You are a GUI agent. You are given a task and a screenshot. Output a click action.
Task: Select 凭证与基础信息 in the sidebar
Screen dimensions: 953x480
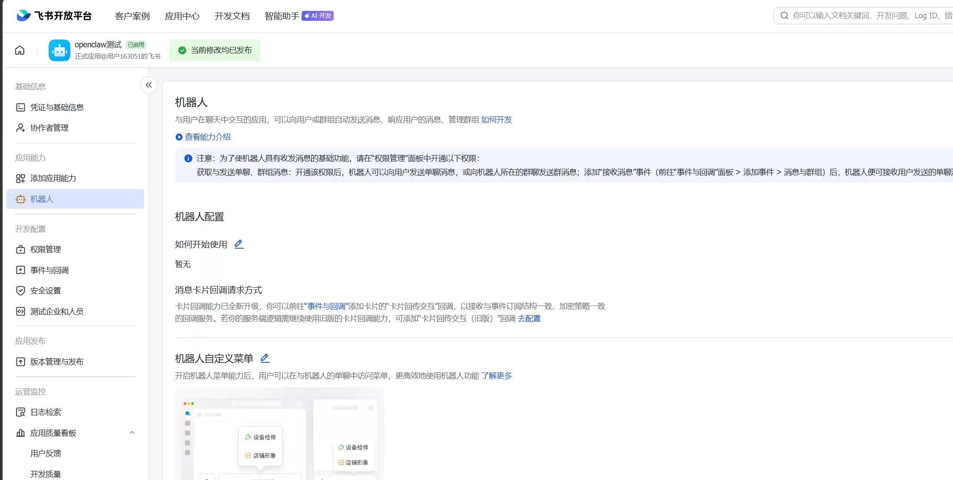pos(57,107)
